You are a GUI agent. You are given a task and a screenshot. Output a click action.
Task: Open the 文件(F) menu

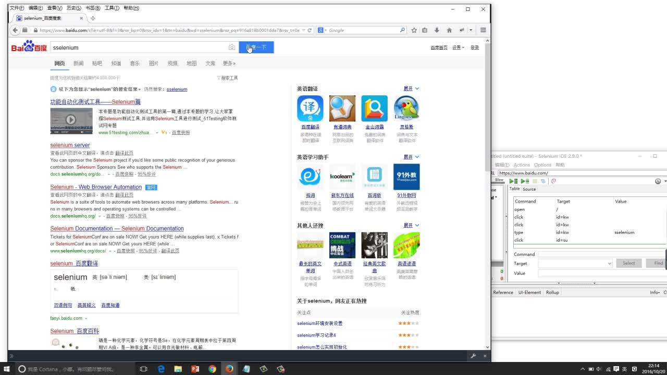click(x=17, y=8)
